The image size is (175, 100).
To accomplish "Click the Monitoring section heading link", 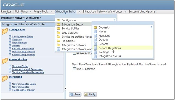I will tap(15, 77).
